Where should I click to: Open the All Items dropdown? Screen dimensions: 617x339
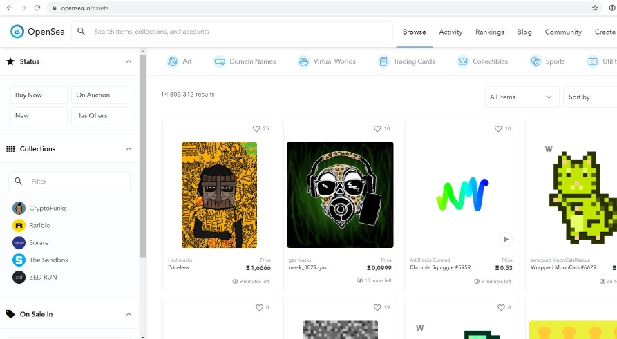coord(522,97)
